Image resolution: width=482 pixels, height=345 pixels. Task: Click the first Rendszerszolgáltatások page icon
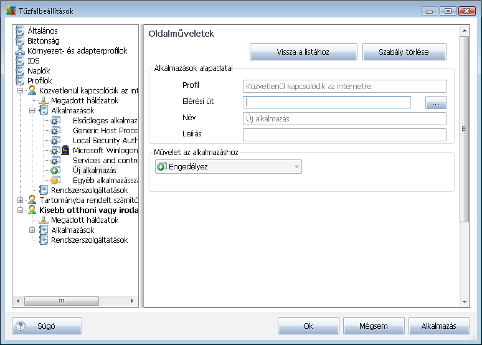point(44,190)
